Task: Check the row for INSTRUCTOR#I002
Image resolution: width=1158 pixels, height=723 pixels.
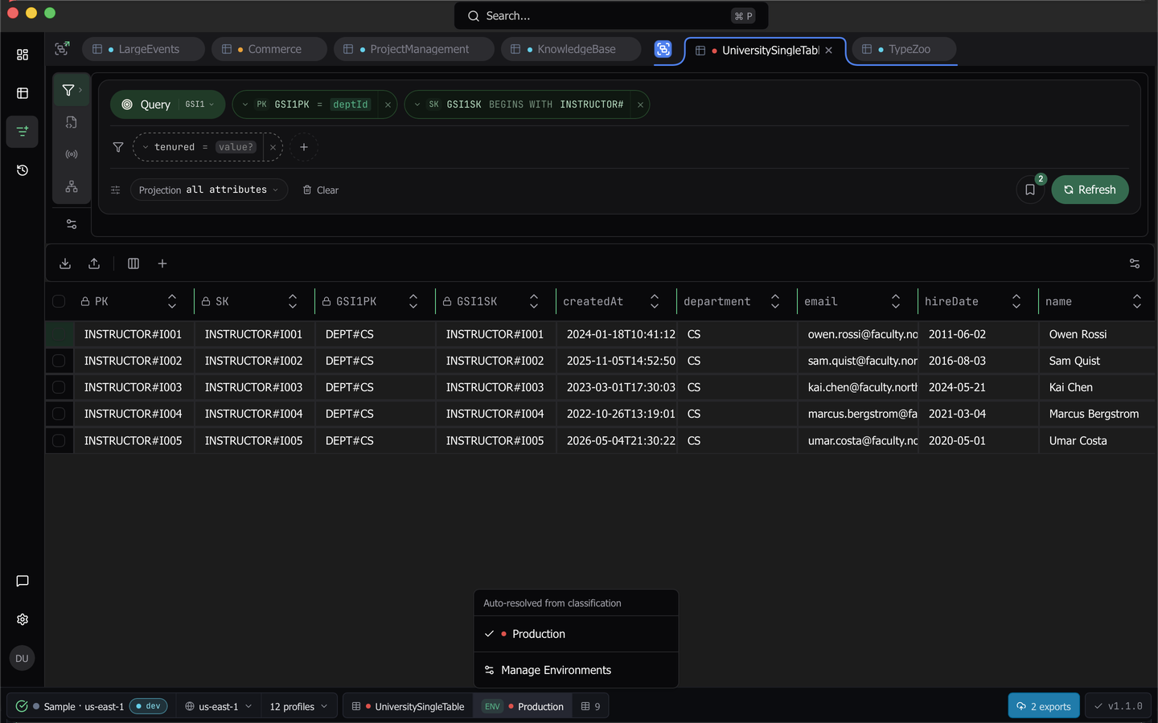Action: pos(59,361)
